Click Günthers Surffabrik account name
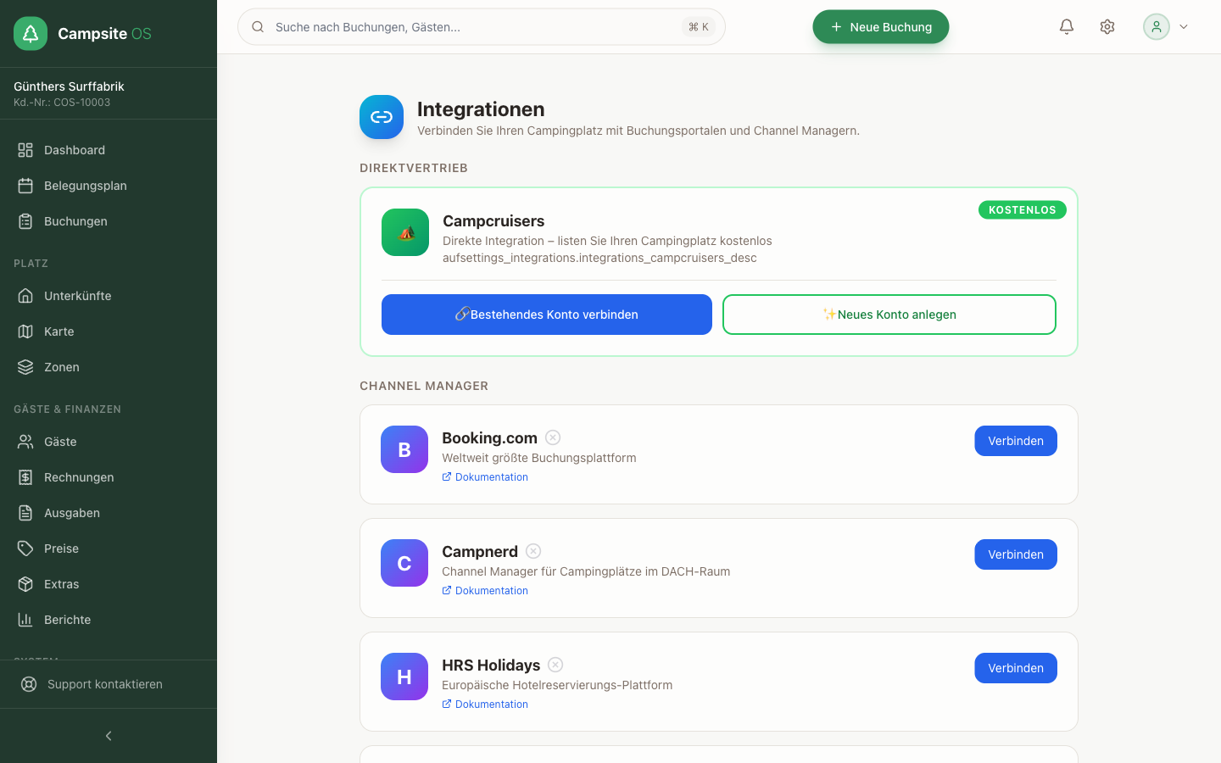 69,86
